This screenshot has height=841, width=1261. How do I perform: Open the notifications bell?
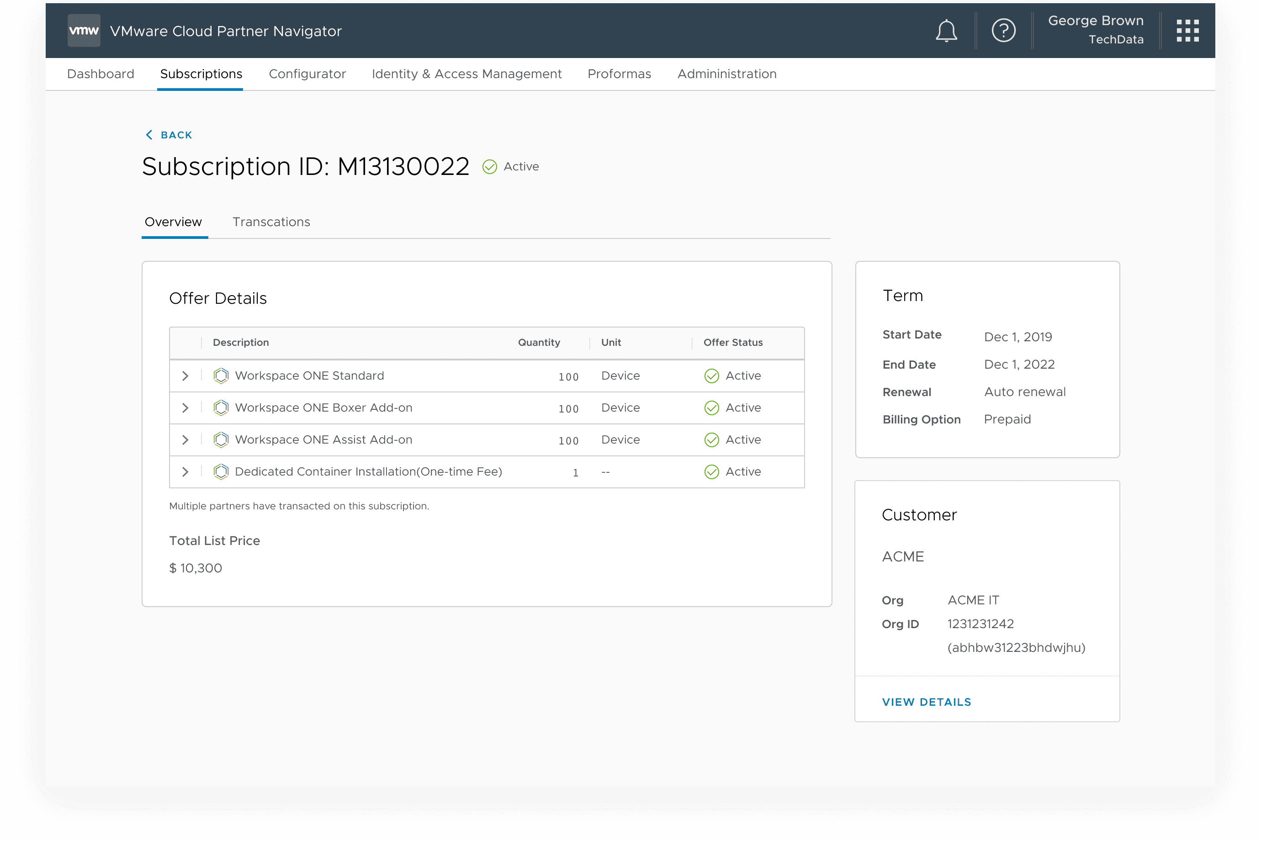tap(946, 31)
